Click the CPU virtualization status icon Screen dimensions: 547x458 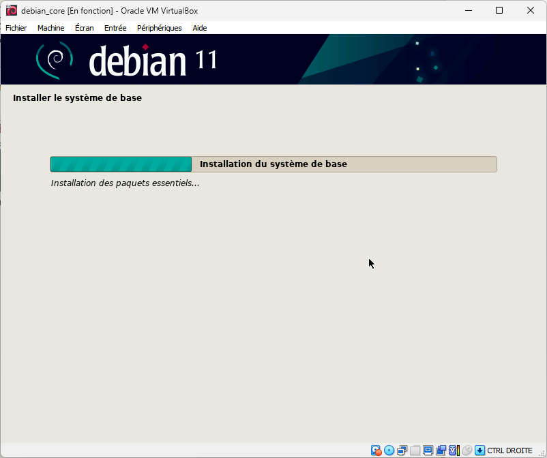point(454,451)
